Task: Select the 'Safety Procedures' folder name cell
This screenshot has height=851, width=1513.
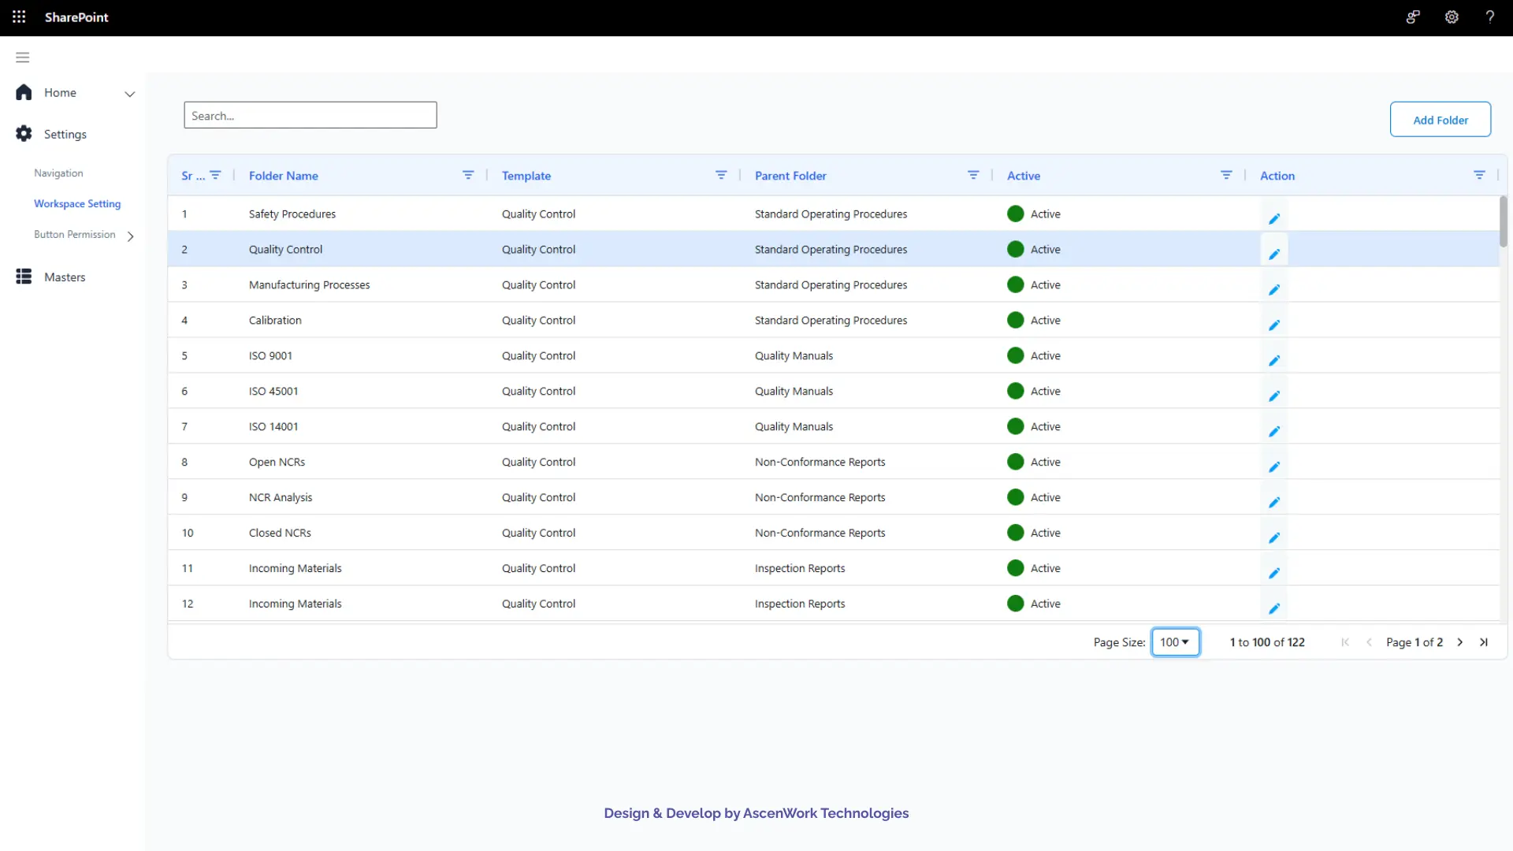Action: click(292, 214)
